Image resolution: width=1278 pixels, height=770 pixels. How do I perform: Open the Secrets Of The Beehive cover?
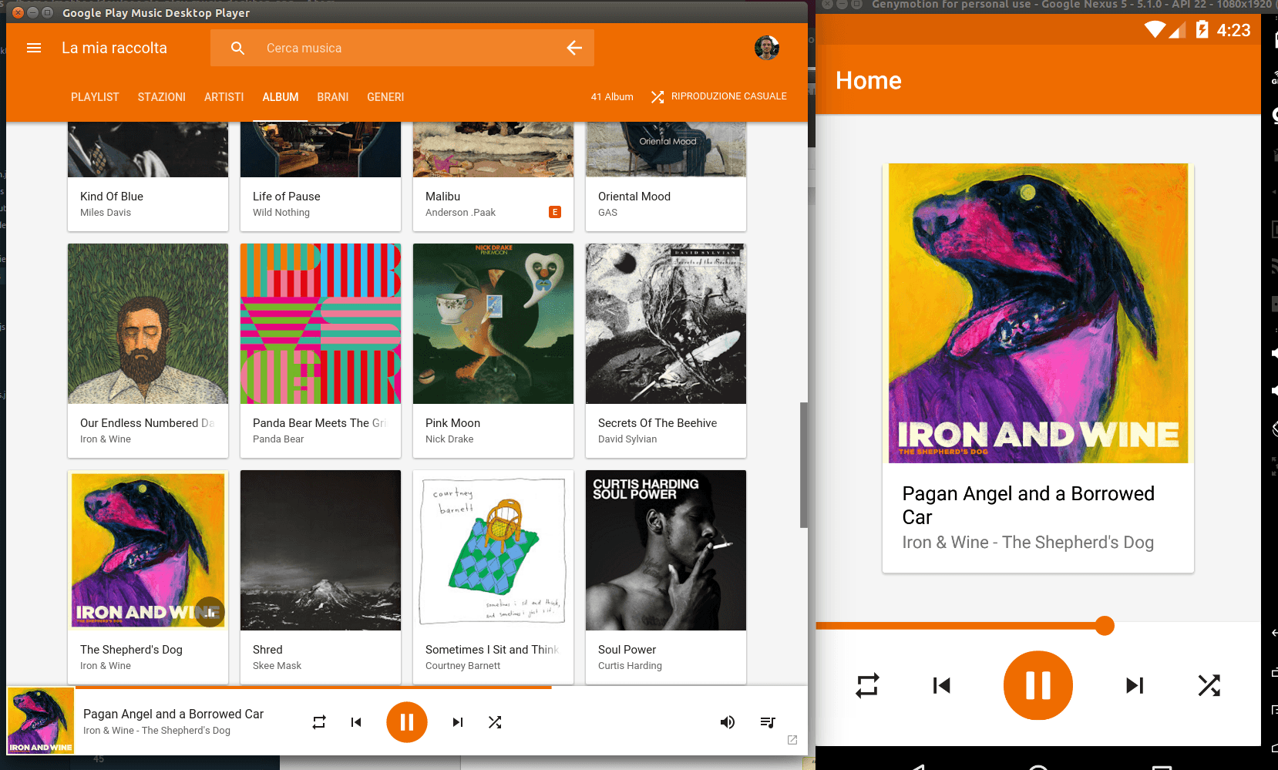click(x=666, y=324)
